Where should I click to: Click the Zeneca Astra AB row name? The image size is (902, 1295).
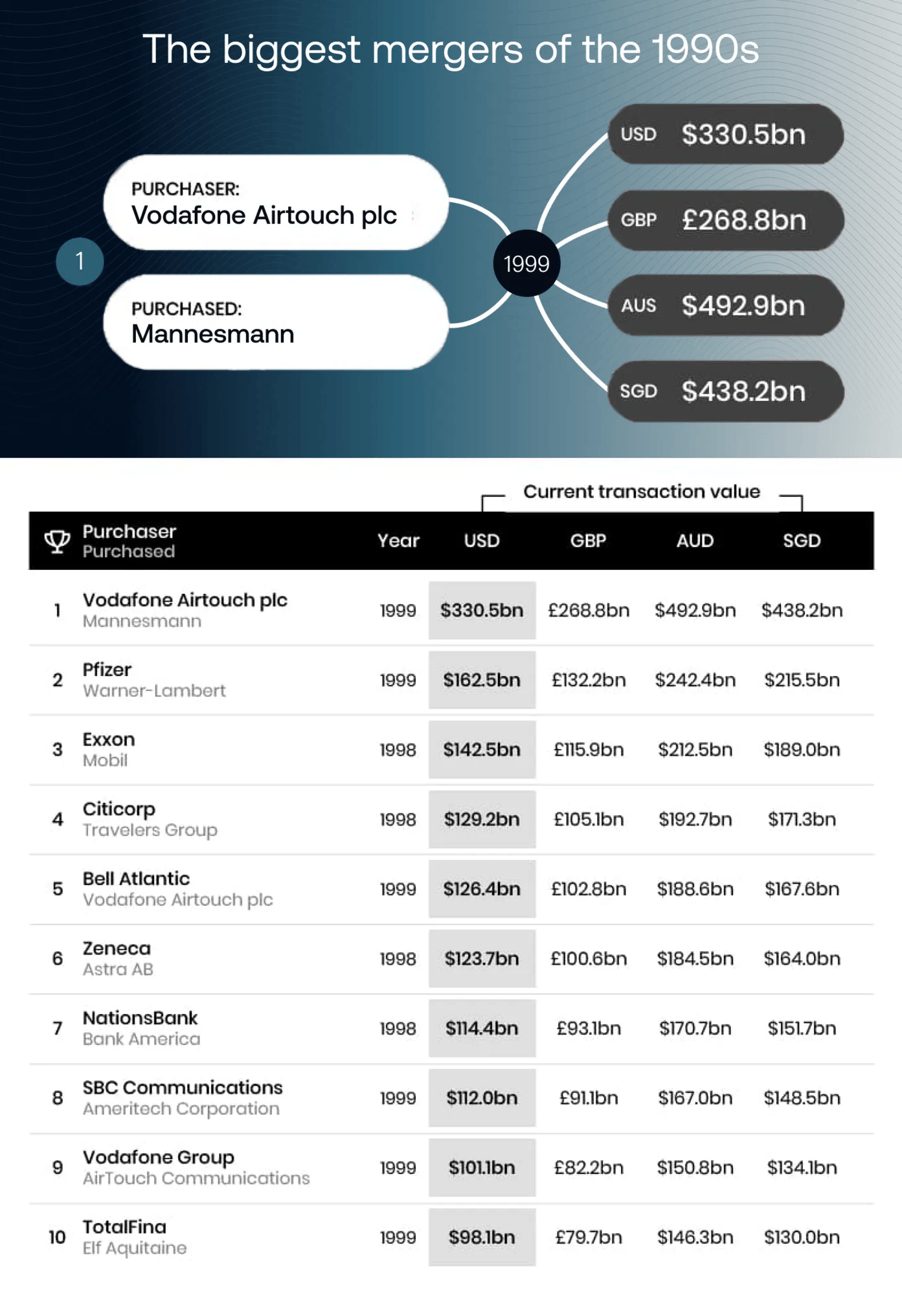[x=118, y=958]
